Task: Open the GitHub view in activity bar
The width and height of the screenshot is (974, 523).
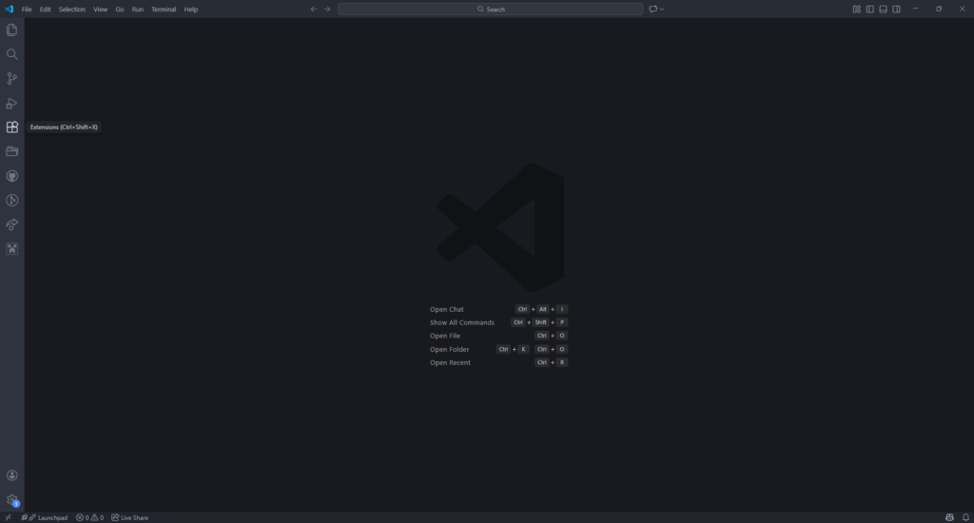Action: point(12,176)
